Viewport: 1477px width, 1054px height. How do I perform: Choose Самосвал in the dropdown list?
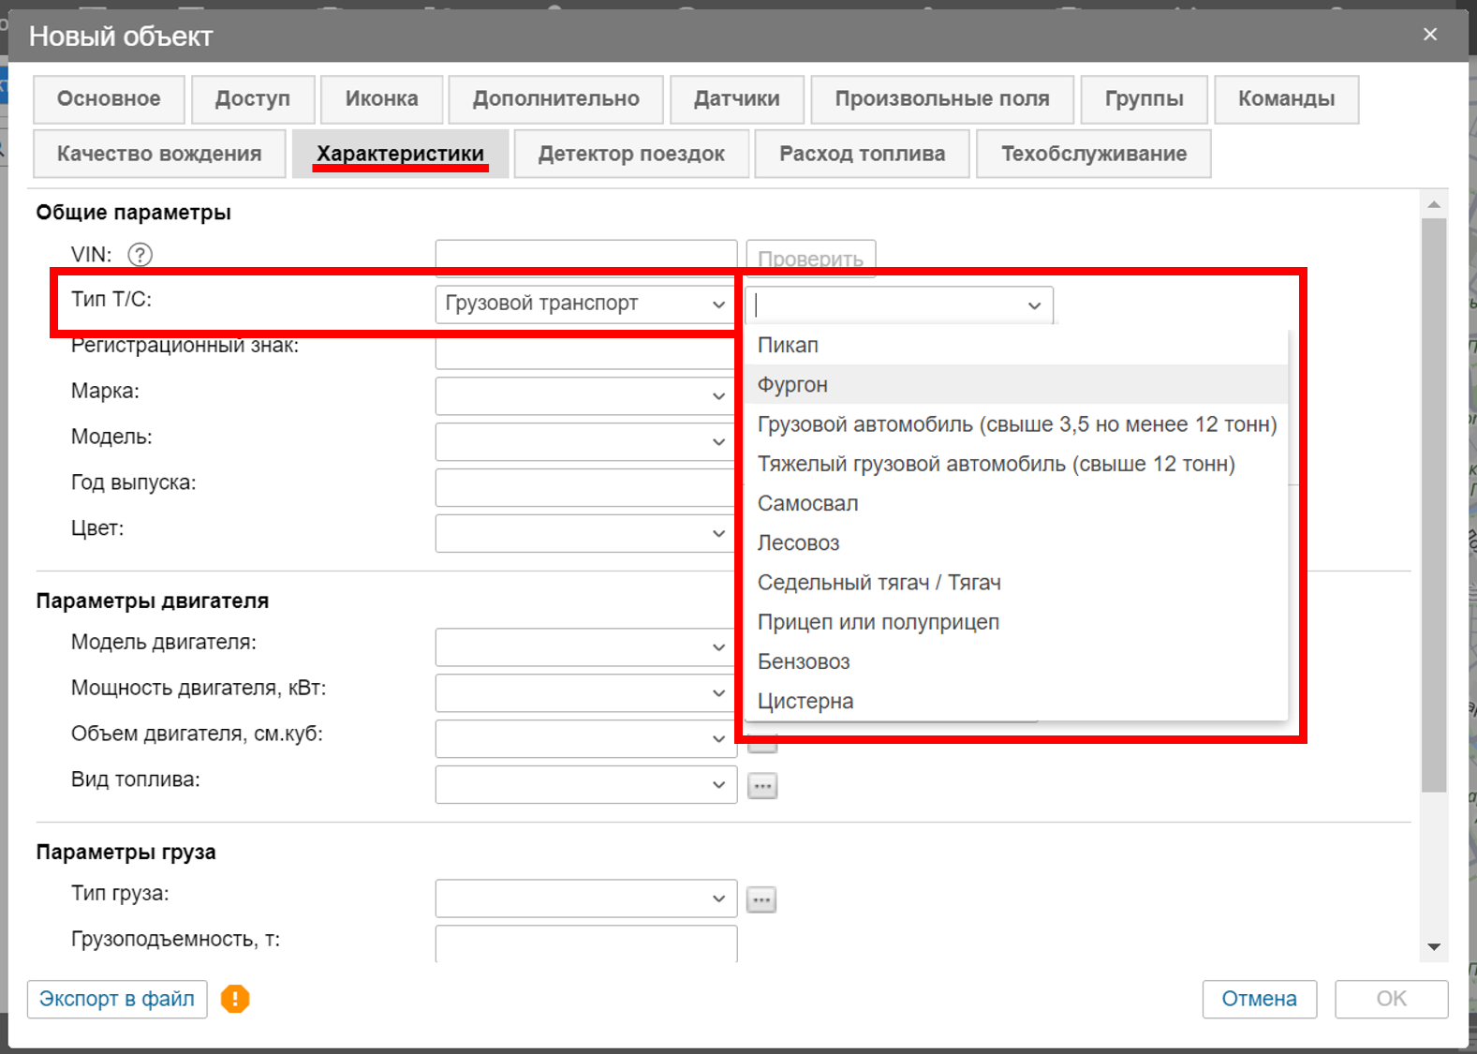click(x=807, y=504)
